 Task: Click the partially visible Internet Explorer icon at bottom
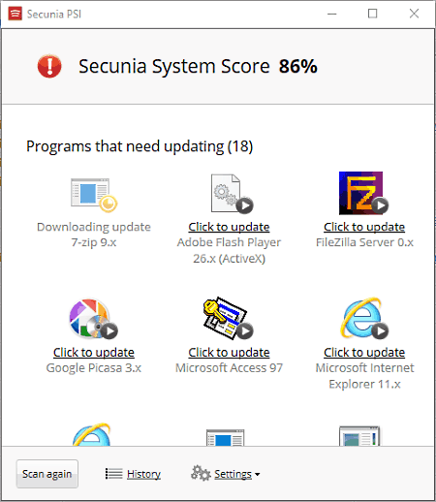point(92,434)
